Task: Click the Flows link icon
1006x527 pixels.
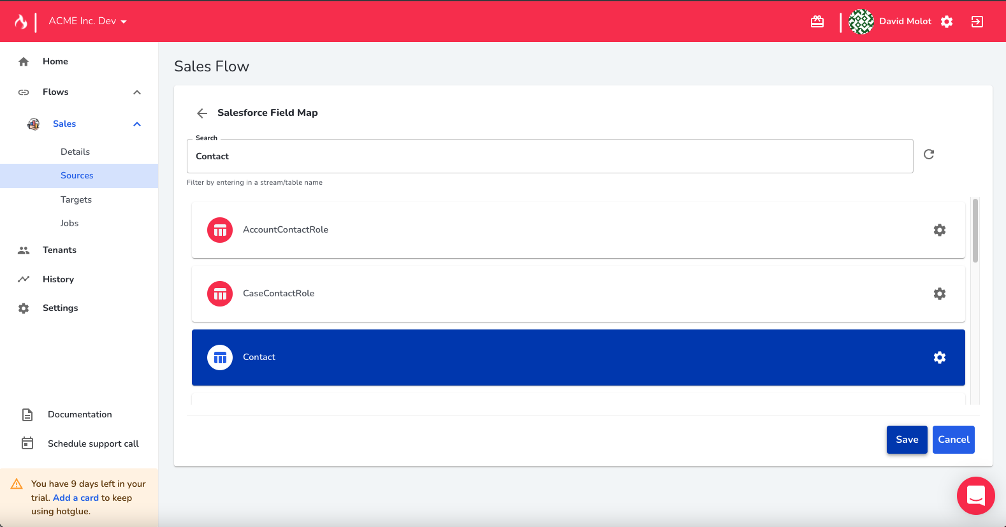Action: [x=24, y=92]
